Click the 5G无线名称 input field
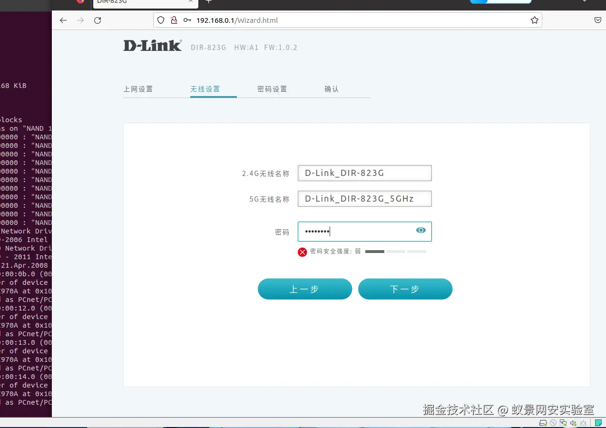This screenshot has height=428, width=606. coord(365,199)
